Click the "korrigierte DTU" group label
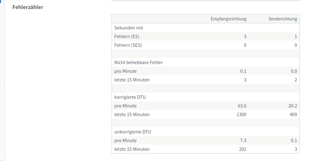The image size is (329, 161). tap(130, 97)
